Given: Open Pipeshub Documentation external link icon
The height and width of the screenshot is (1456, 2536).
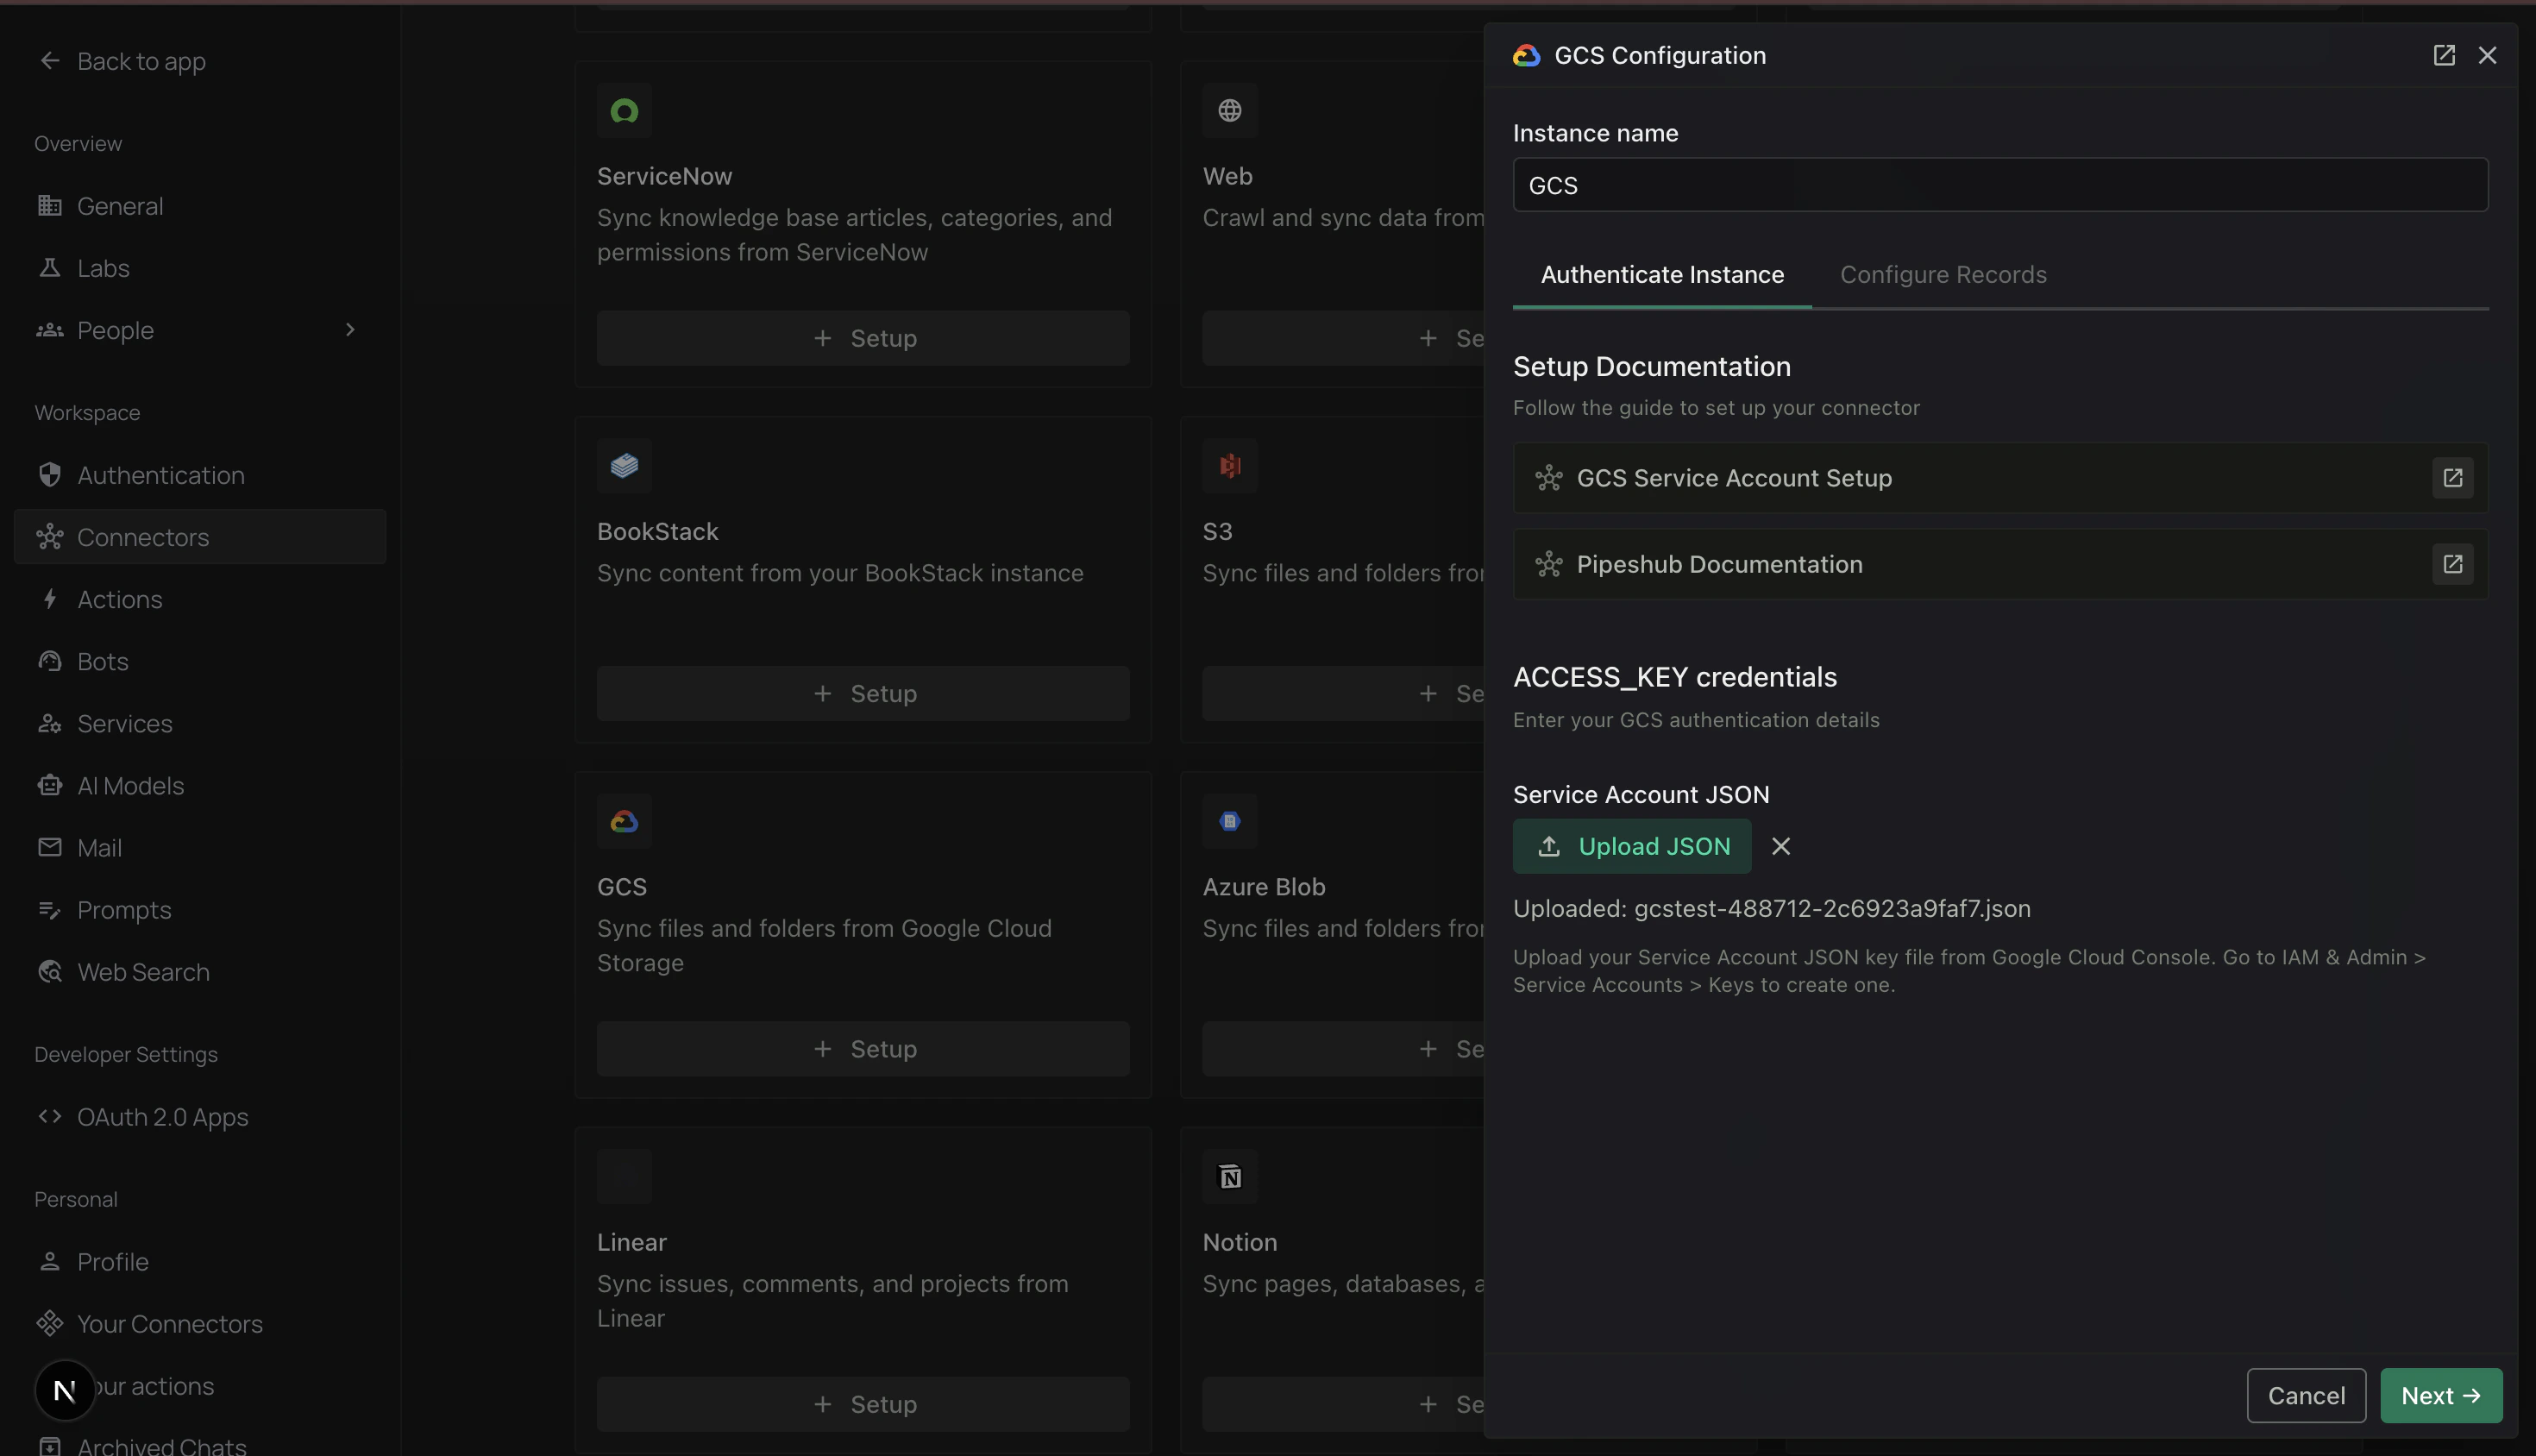Looking at the screenshot, I should (2452, 564).
